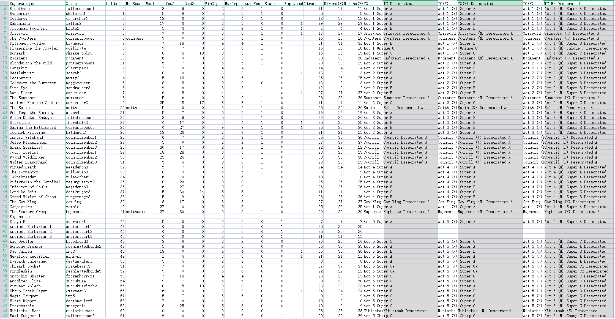Select the smithdemon MonSound cell
Viewport: 615px width, 319px height.
(x=135, y=212)
